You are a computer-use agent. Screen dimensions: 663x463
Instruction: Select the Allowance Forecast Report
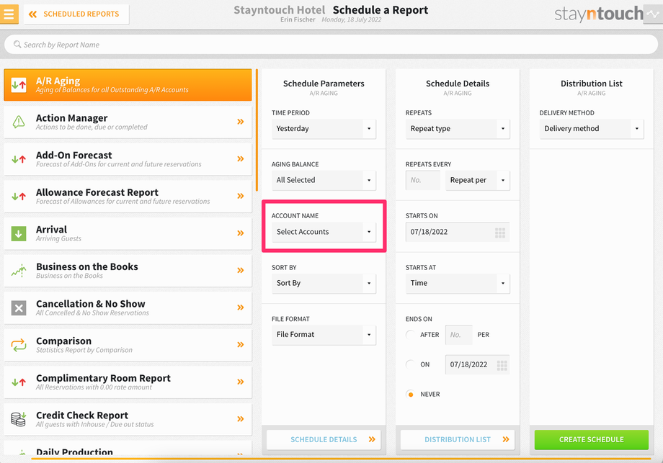point(128,196)
